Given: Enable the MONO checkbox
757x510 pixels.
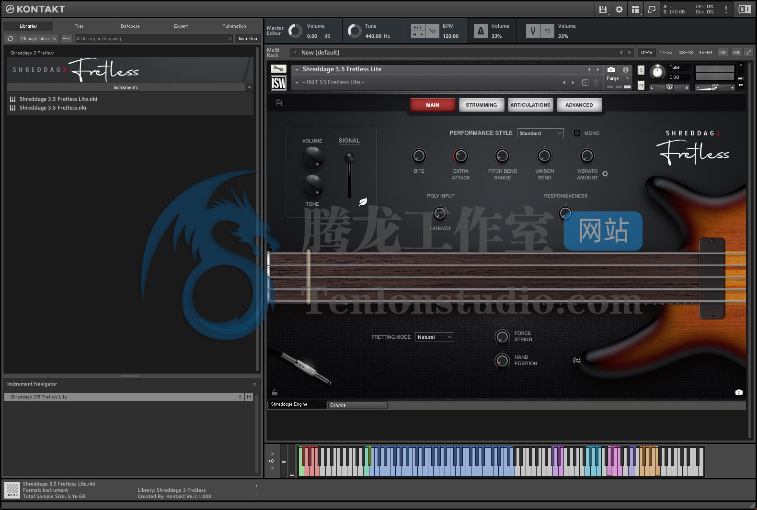Looking at the screenshot, I should (577, 133).
